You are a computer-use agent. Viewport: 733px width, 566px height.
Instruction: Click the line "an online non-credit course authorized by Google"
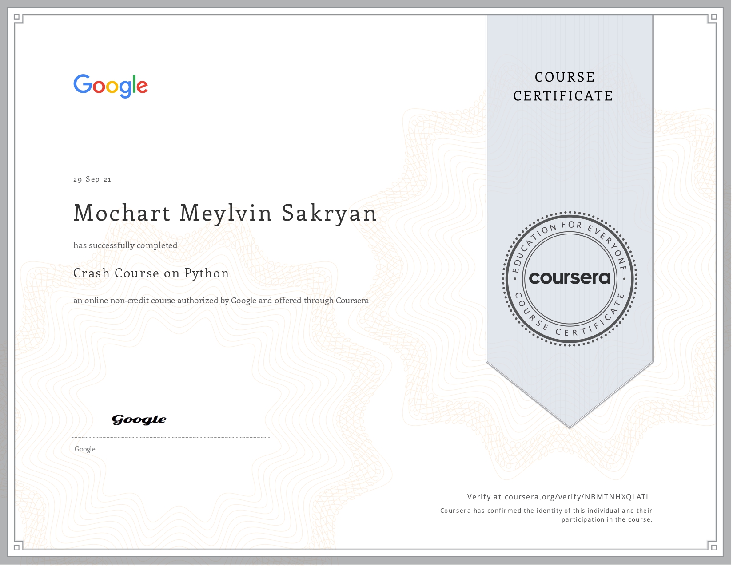[x=221, y=301]
